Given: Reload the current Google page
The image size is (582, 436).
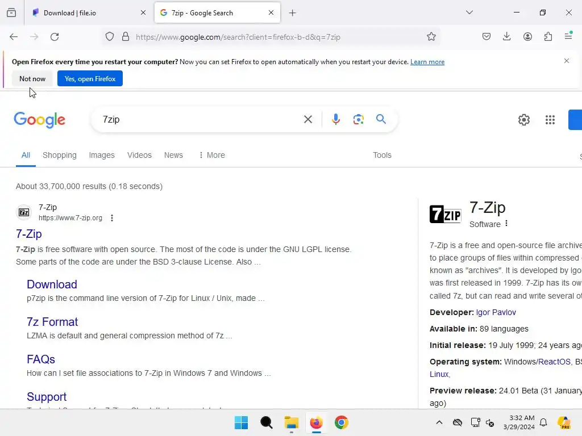Looking at the screenshot, I should pyautogui.click(x=55, y=37).
